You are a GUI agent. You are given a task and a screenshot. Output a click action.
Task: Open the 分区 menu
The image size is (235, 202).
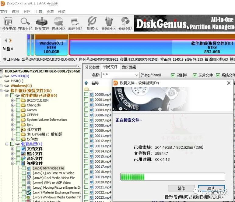[27, 12]
